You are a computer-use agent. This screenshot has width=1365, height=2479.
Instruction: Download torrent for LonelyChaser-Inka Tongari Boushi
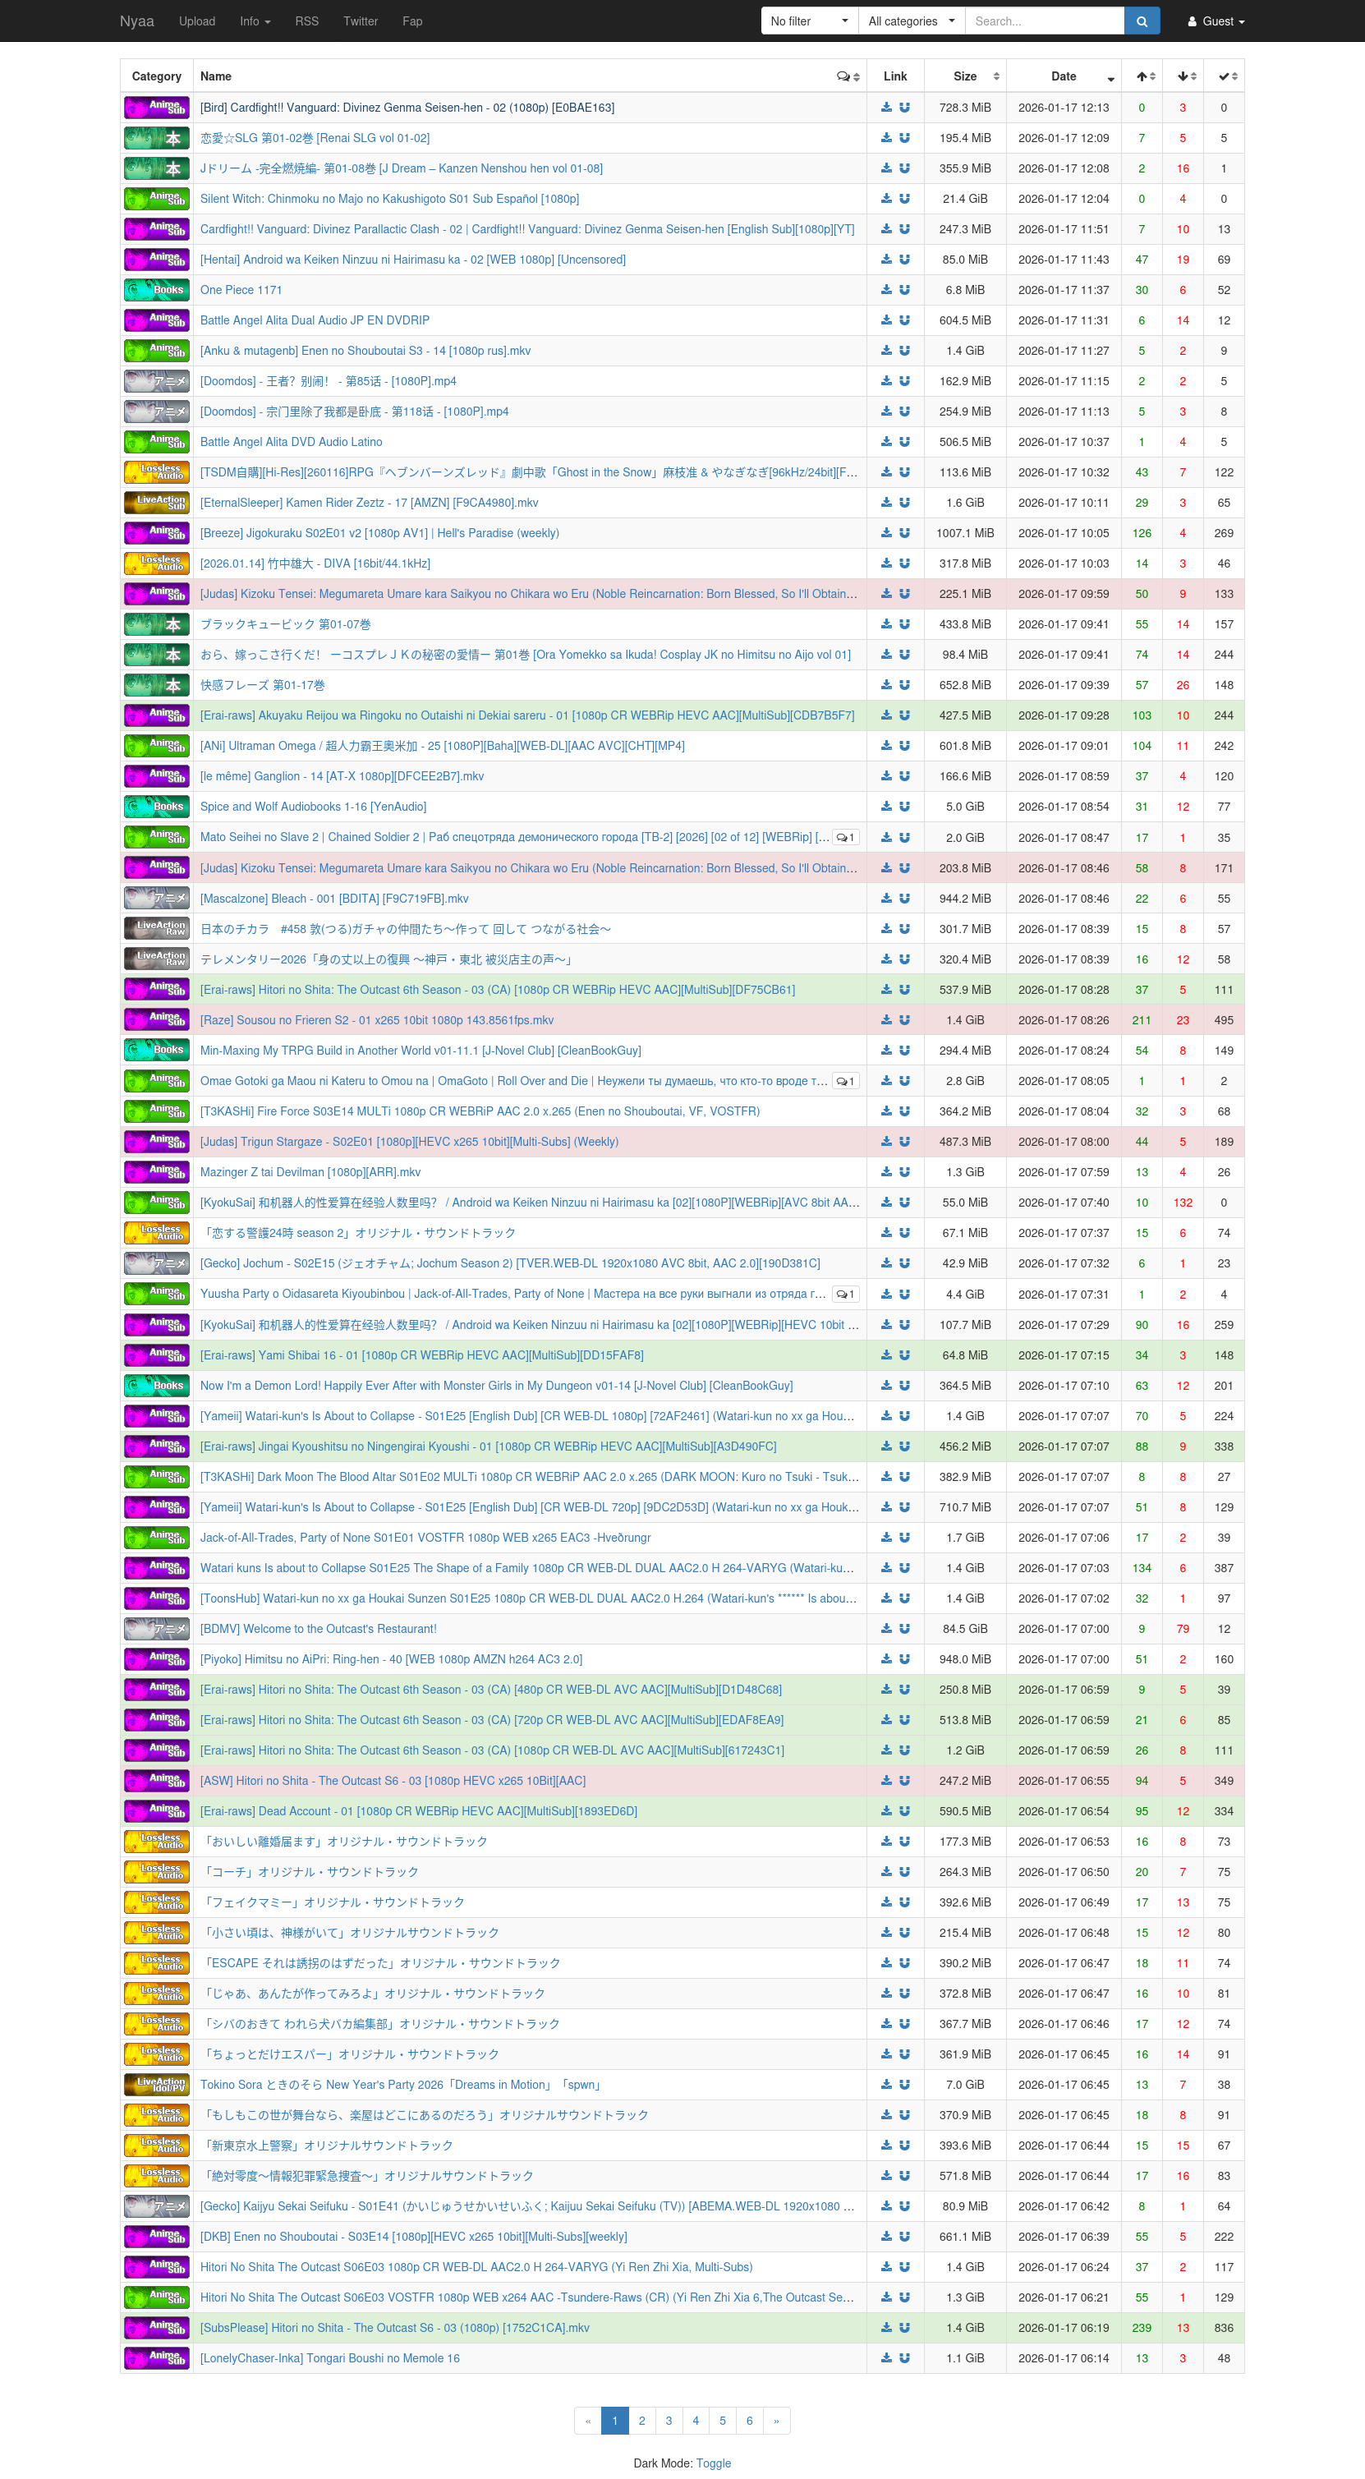[886, 2357]
